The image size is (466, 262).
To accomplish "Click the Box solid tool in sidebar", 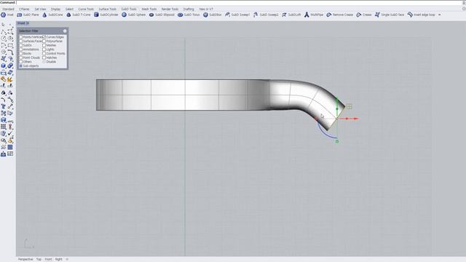I will [3, 65].
